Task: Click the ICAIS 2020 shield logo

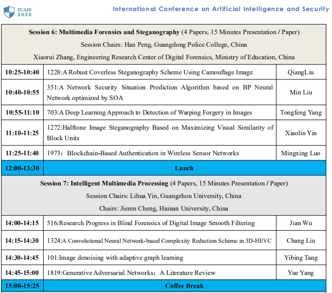Action: [x=9, y=11]
